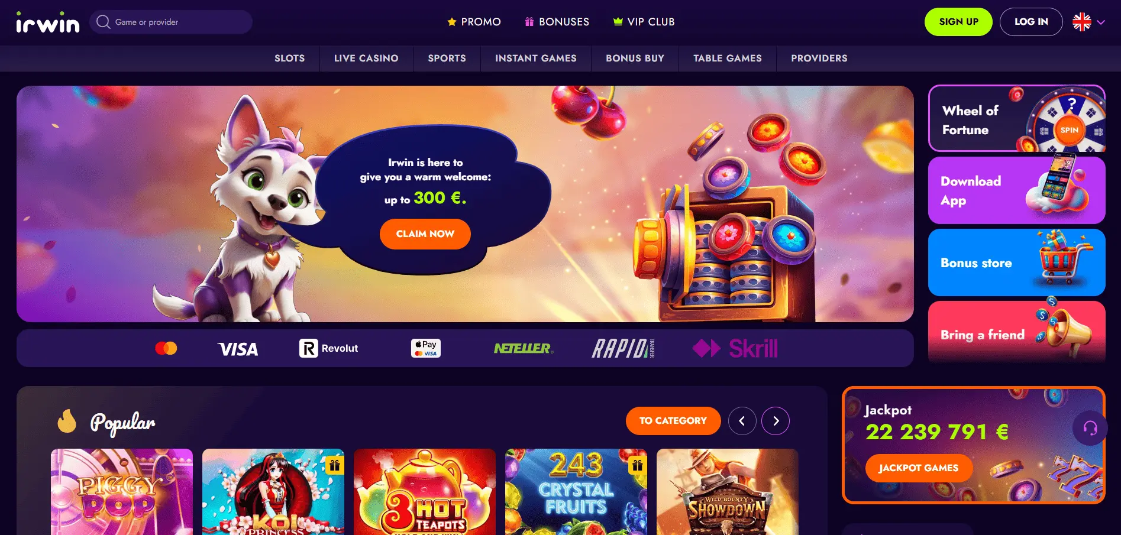
Task: Open the live support headset icon
Action: (1090, 428)
